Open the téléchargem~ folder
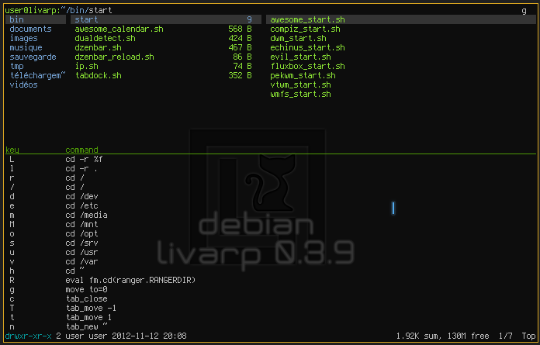This screenshot has height=345, width=540. point(37,75)
